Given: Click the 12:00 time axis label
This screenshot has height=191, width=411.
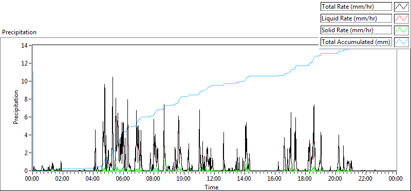Looking at the screenshot, I should [214, 179].
